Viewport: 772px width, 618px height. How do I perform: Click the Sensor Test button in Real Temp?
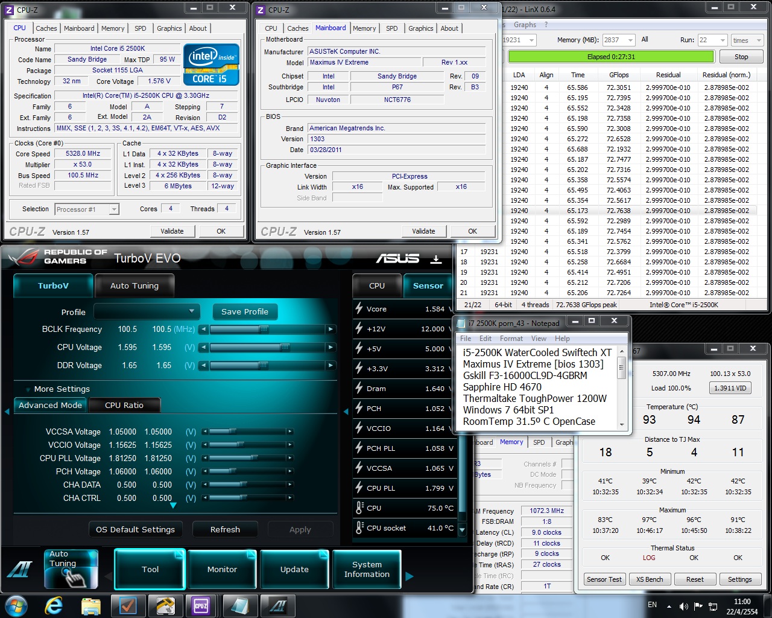click(x=604, y=579)
